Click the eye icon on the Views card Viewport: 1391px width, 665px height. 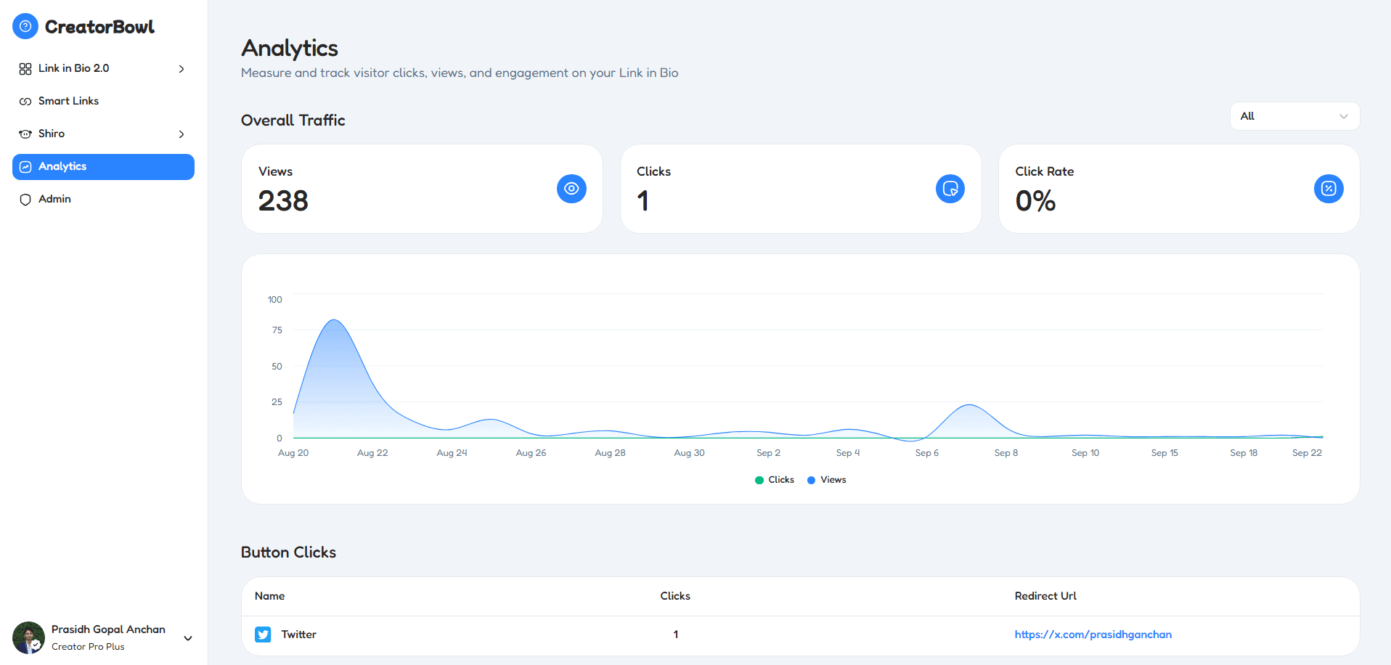(571, 189)
